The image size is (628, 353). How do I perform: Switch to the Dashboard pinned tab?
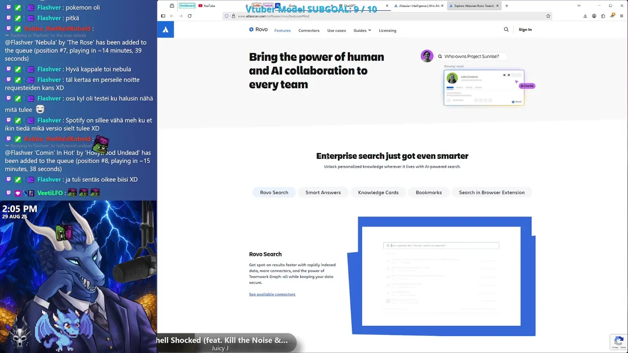click(x=187, y=6)
